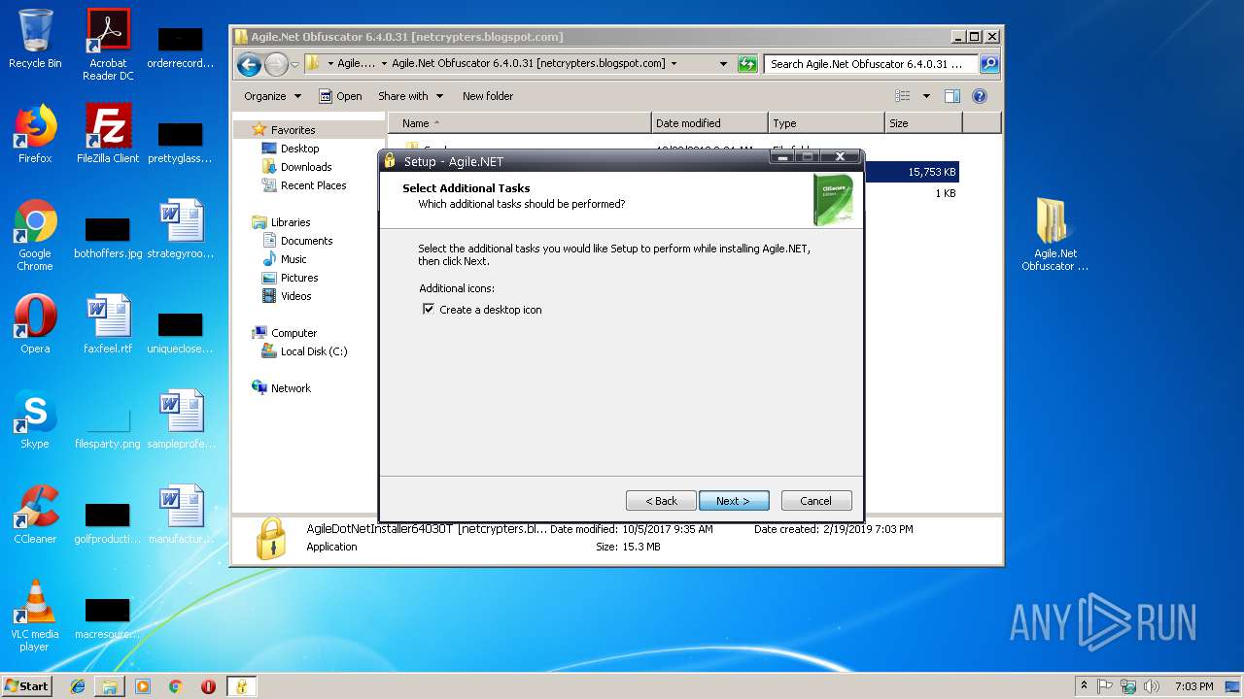Open media player taskbar icon
The height and width of the screenshot is (699, 1244).
143,686
